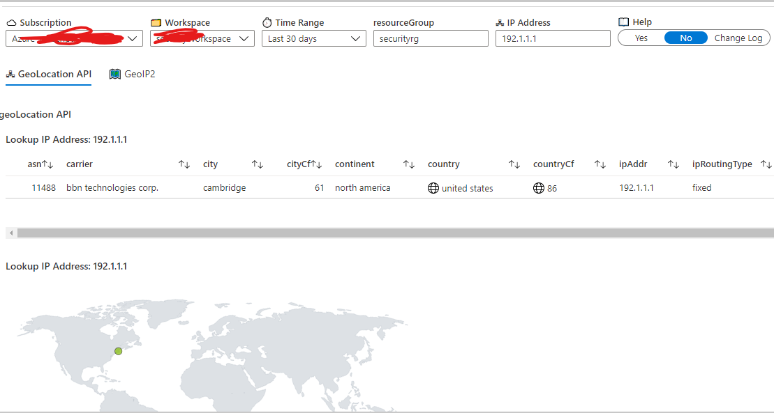Image resolution: width=774 pixels, height=413 pixels.
Task: Sort table by city column
Action: [257, 164]
